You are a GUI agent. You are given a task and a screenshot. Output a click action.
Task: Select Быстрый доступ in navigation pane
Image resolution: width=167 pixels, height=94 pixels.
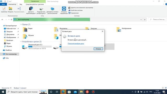(10, 26)
